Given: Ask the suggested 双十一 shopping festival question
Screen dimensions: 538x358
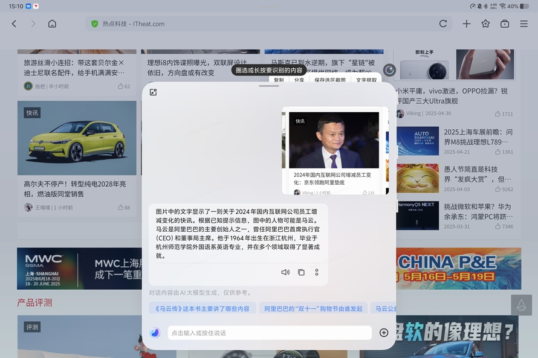Looking at the screenshot, I should tap(313, 308).
